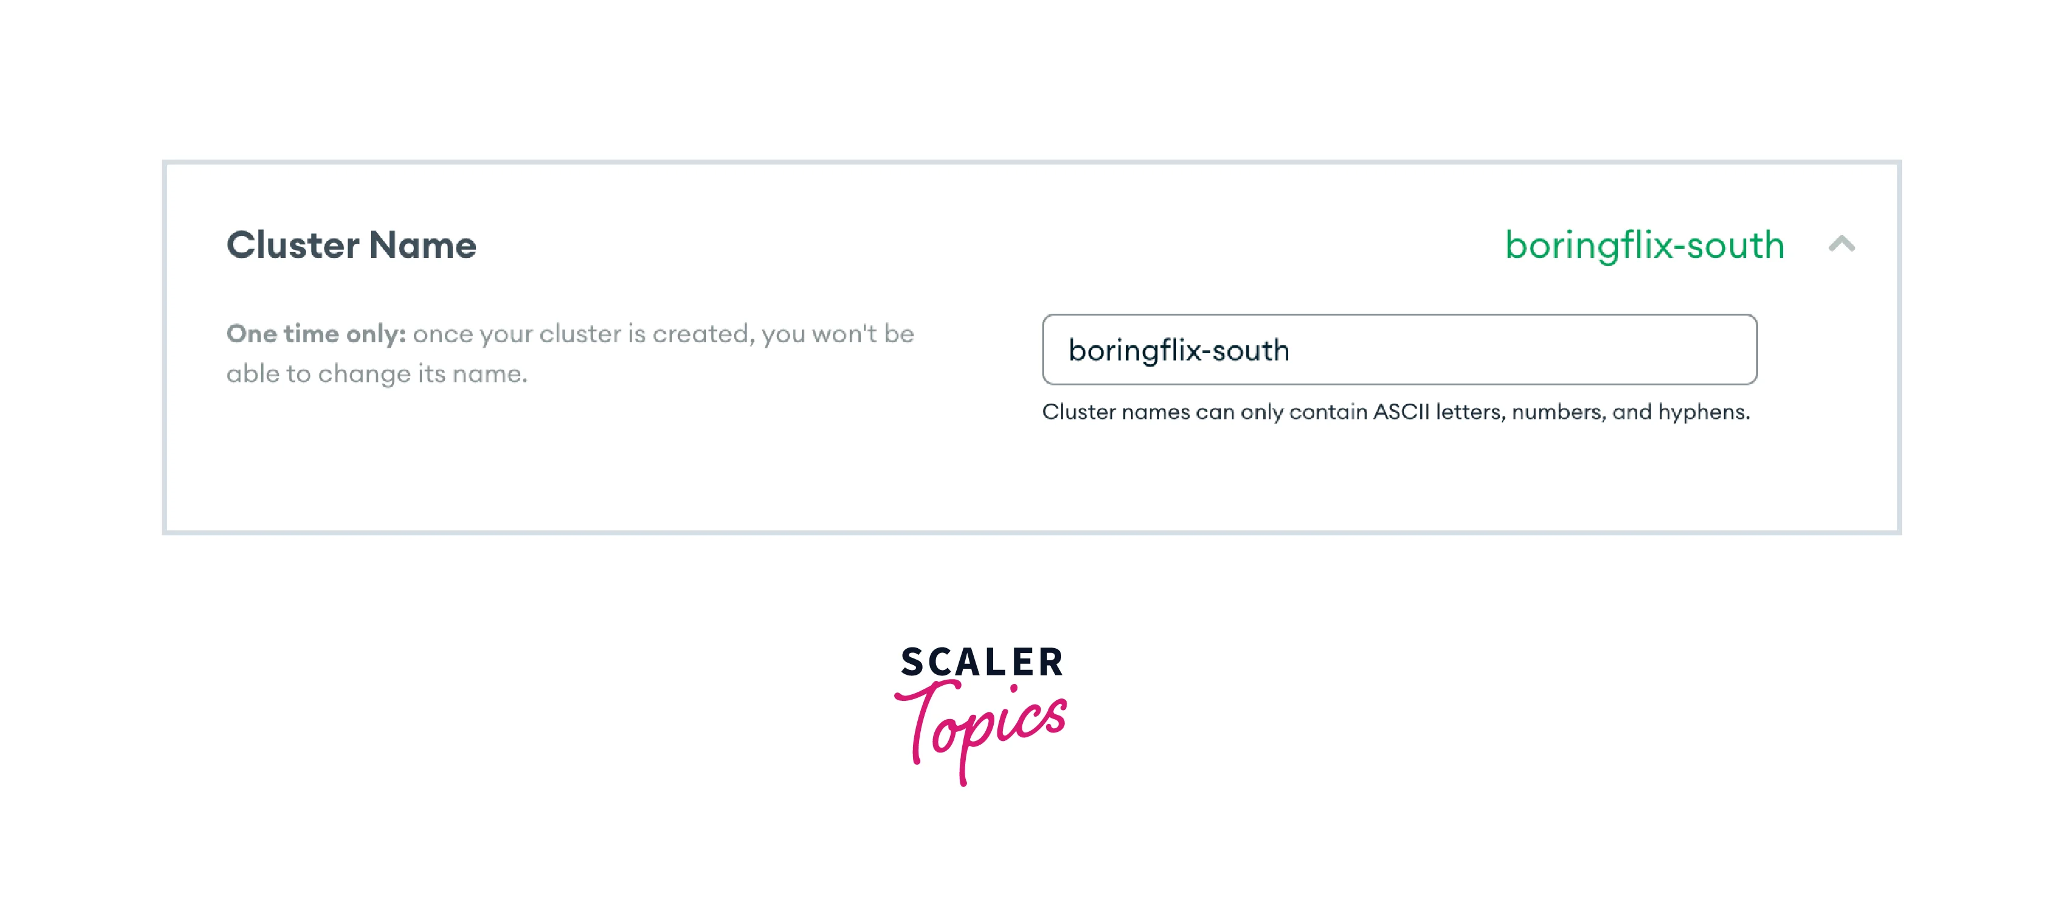
Task: Click the word "created" in the warning
Action: pyautogui.click(x=701, y=333)
